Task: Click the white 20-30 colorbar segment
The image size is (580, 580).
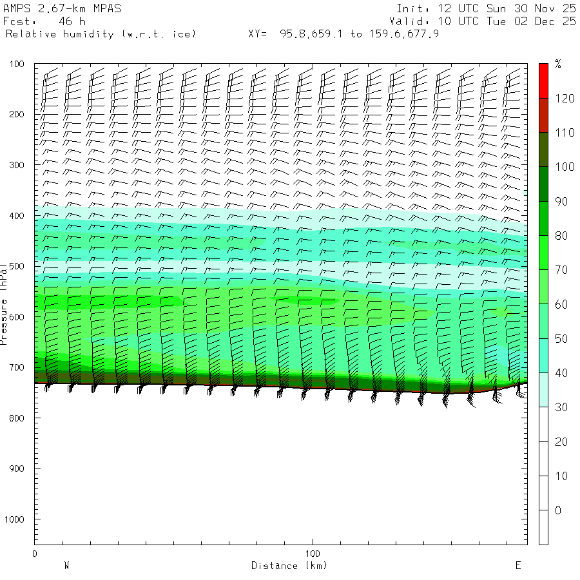Action: 543,424
